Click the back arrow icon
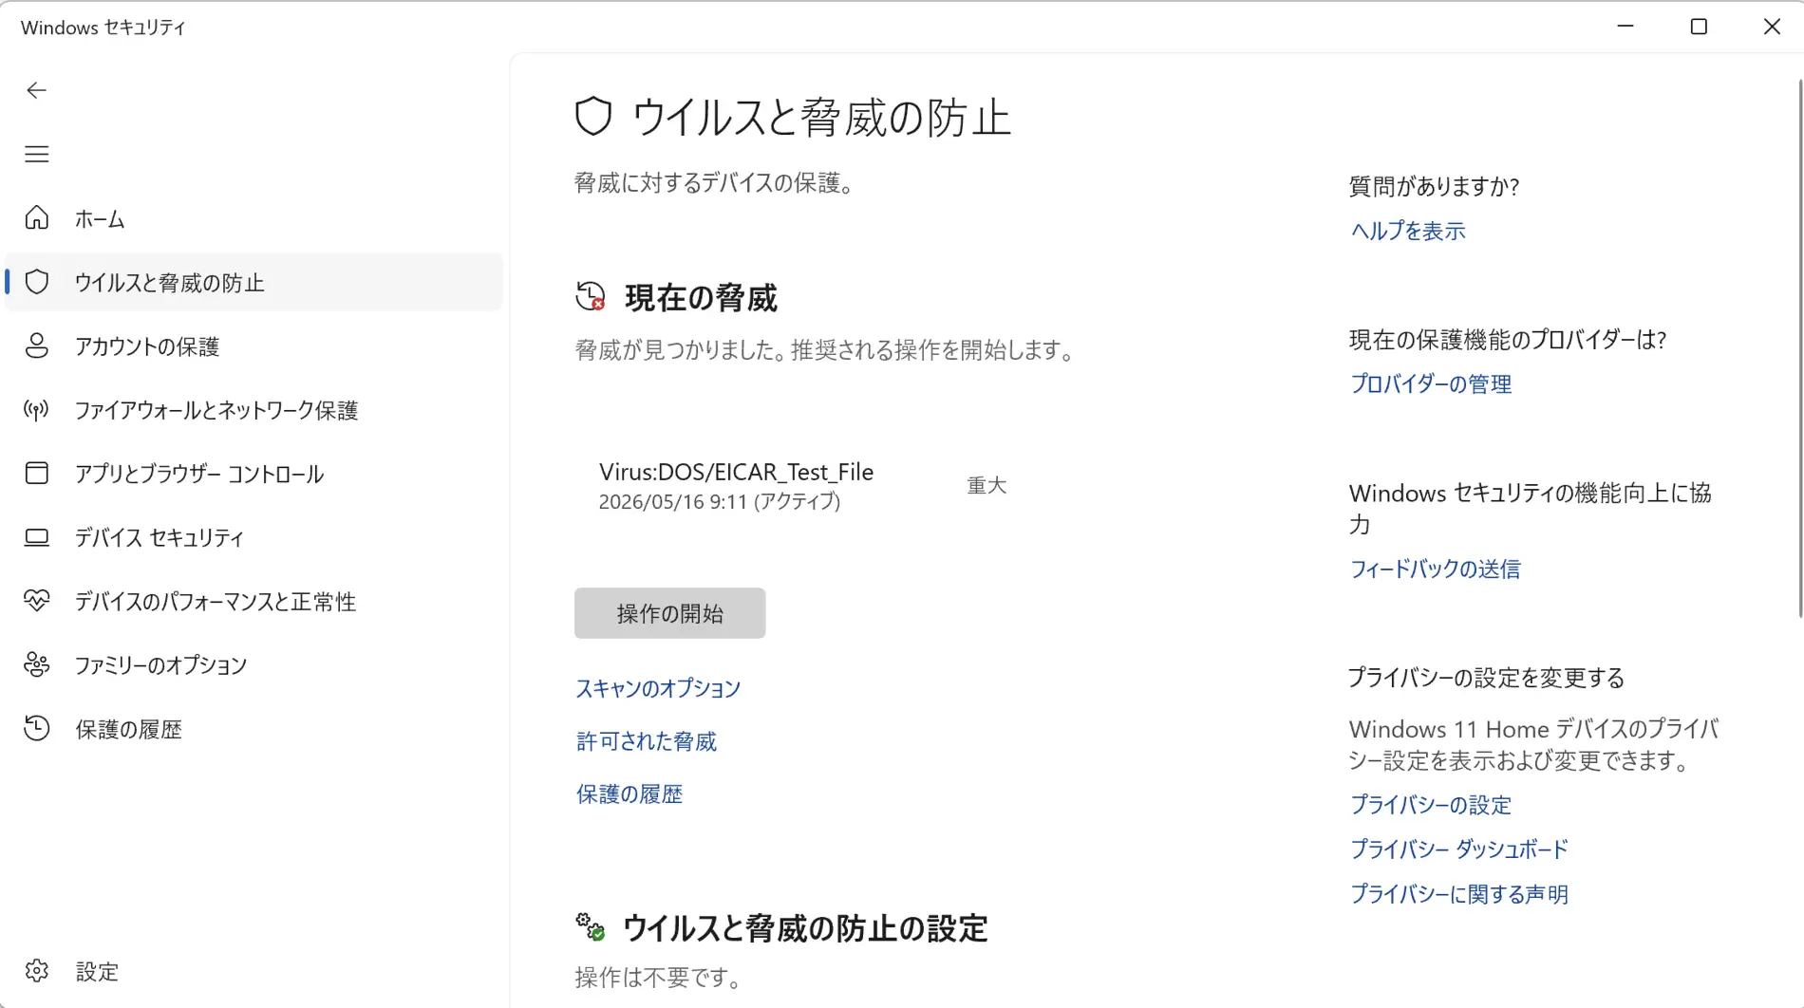This screenshot has height=1008, width=1804. (36, 90)
